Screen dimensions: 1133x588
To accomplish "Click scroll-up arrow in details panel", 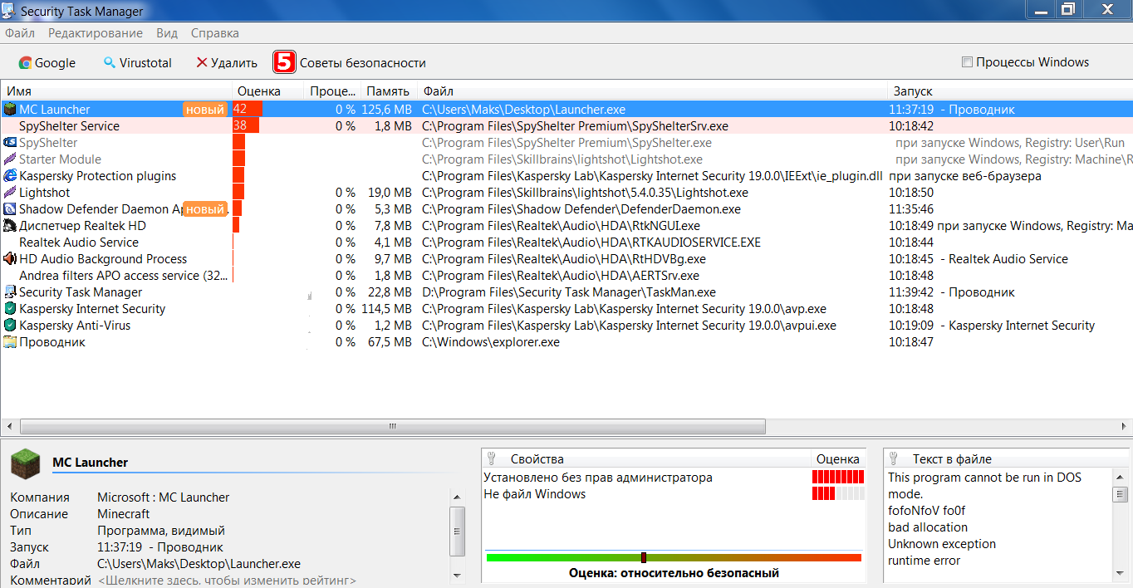I will 457,496.
